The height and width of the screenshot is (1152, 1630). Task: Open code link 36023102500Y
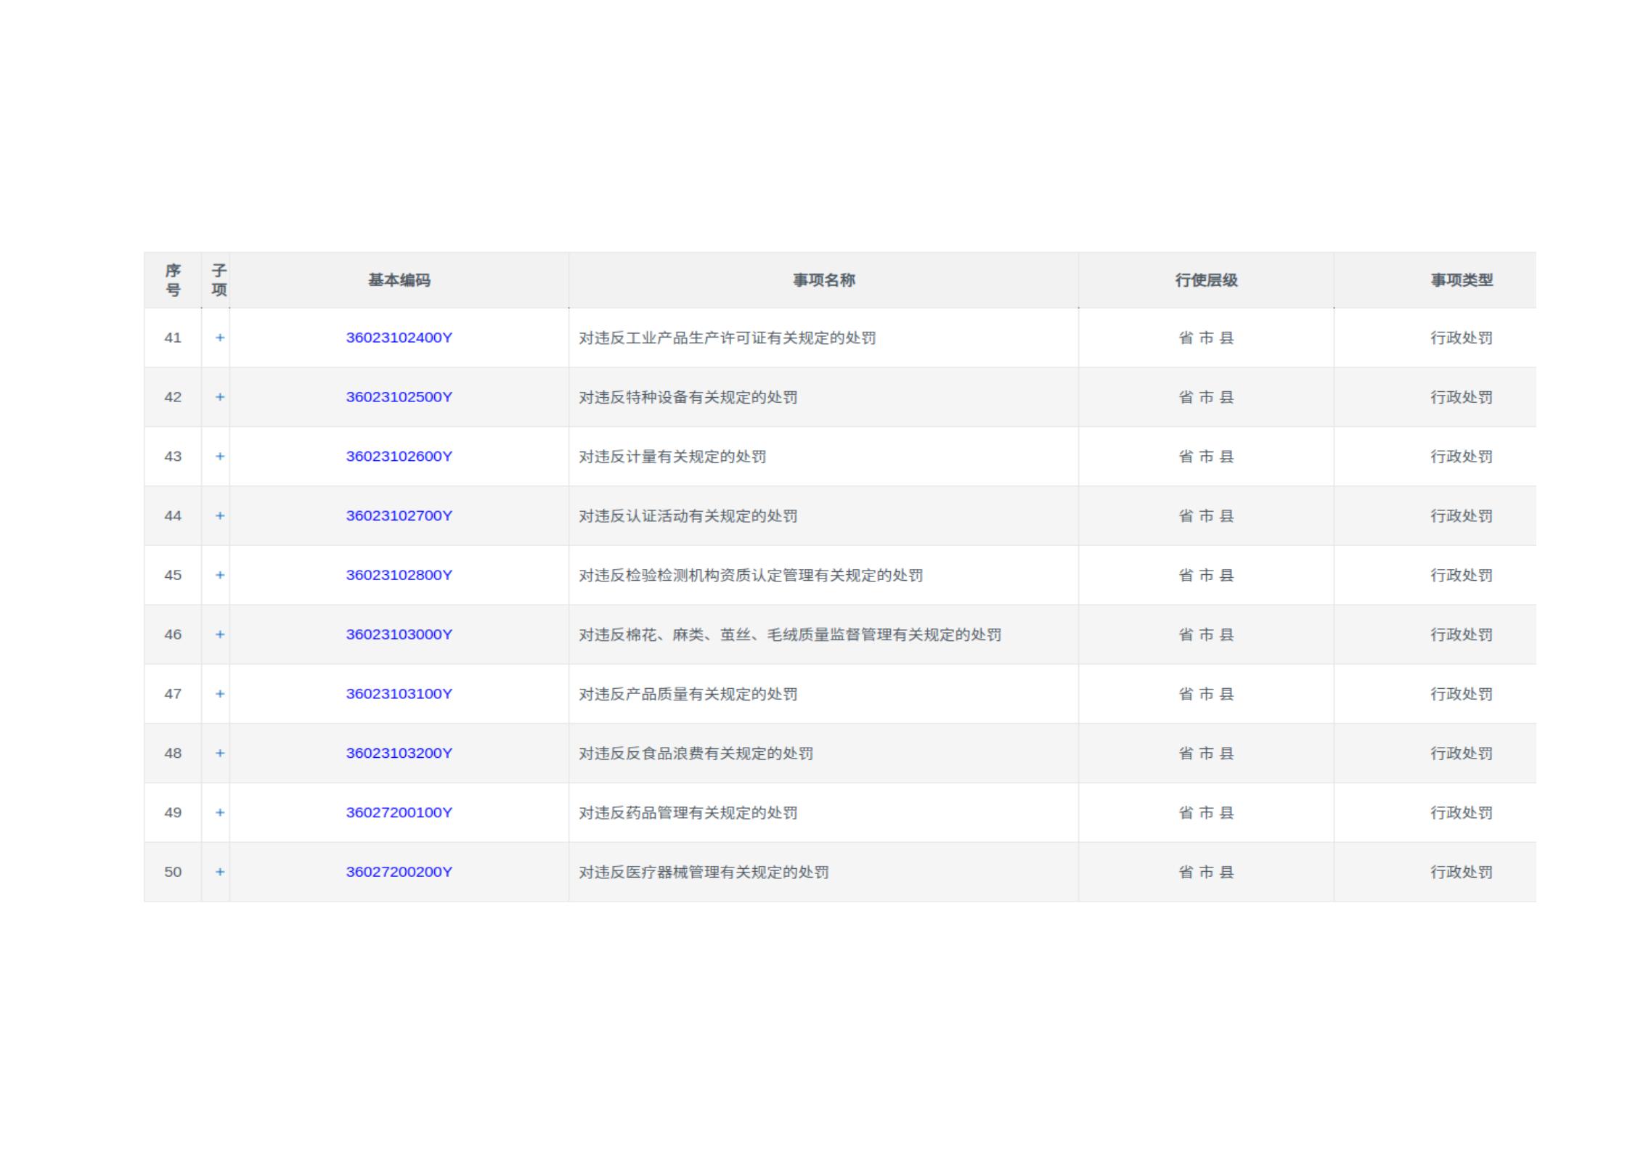point(399,397)
